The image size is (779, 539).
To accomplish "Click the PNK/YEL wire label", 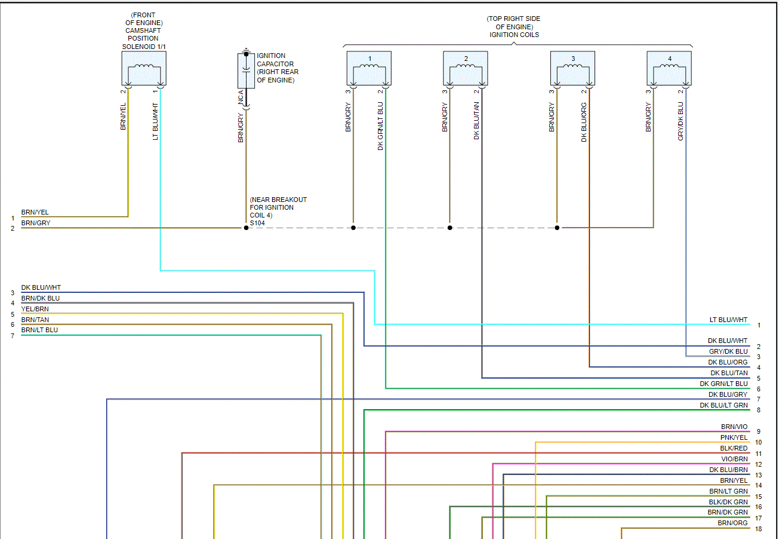I will coord(734,438).
